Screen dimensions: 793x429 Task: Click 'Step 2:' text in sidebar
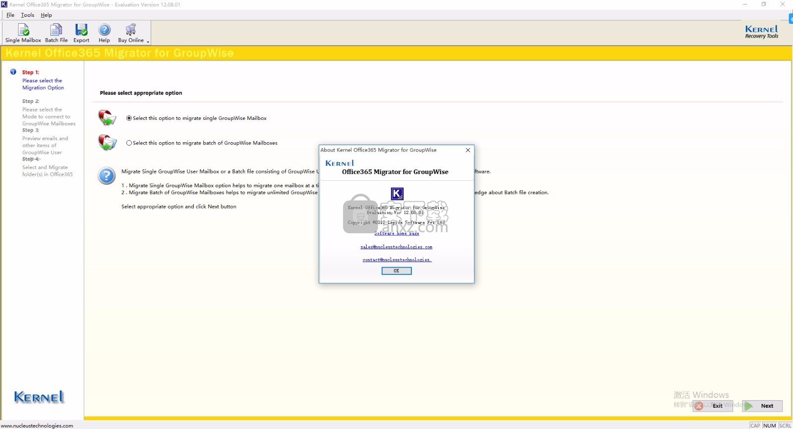click(x=31, y=101)
